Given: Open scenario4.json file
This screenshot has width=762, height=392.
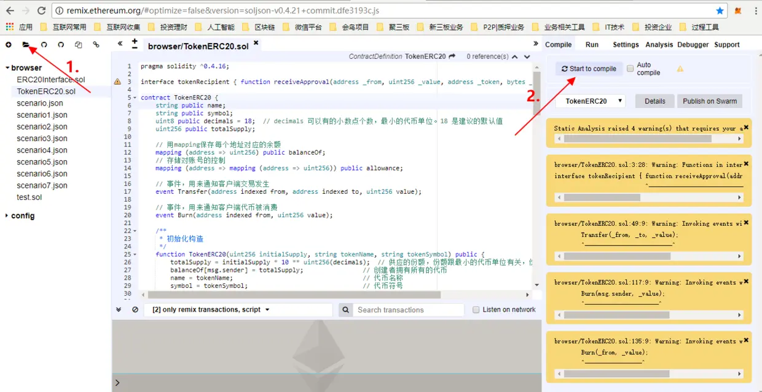Looking at the screenshot, I should [42, 150].
